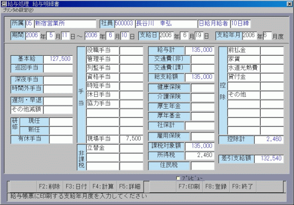Click the 所属 code field showing 05
Screen dimensions: 294x205
[x=29, y=23]
